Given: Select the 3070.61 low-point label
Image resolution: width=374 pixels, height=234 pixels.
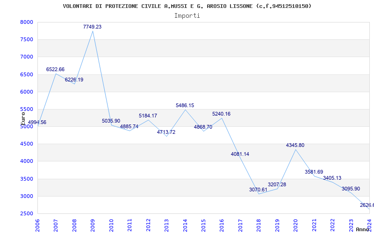Looking at the screenshot, I should tap(259, 190).
